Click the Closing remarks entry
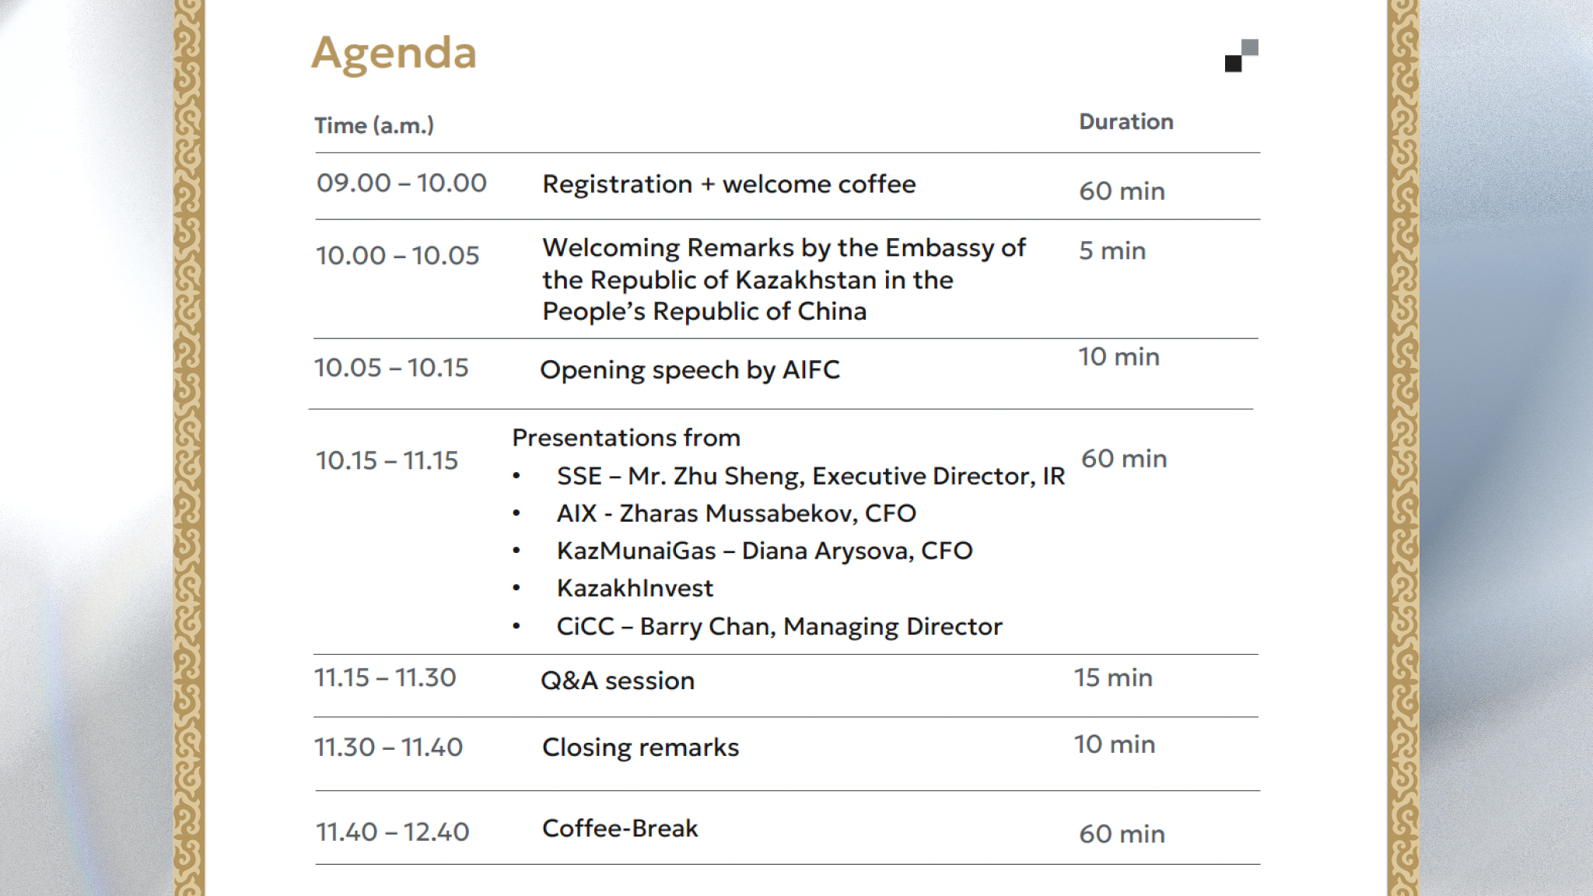This screenshot has height=896, width=1593. [640, 747]
